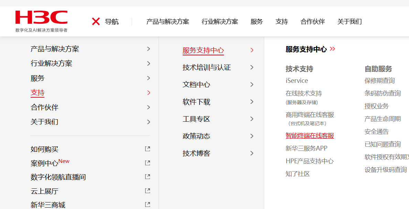This screenshot has width=409, height=209.
Task: Open 合作伙伴 in top menu bar
Action: point(312,22)
